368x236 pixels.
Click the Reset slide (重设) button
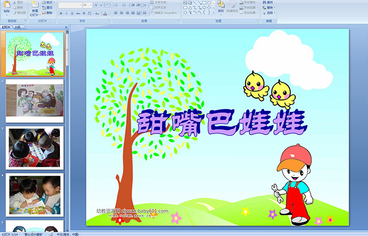(47, 7)
